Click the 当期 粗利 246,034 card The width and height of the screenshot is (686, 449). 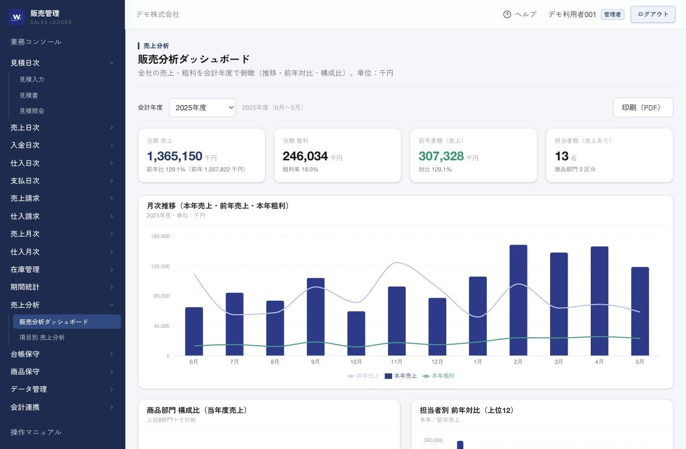click(x=337, y=155)
